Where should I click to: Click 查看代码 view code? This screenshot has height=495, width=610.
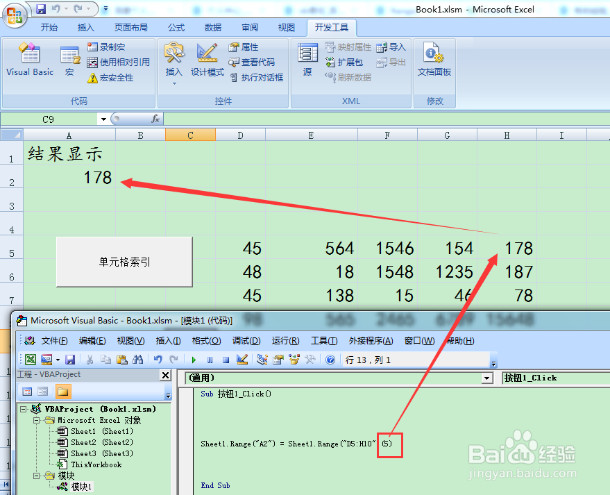pyautogui.click(x=252, y=62)
